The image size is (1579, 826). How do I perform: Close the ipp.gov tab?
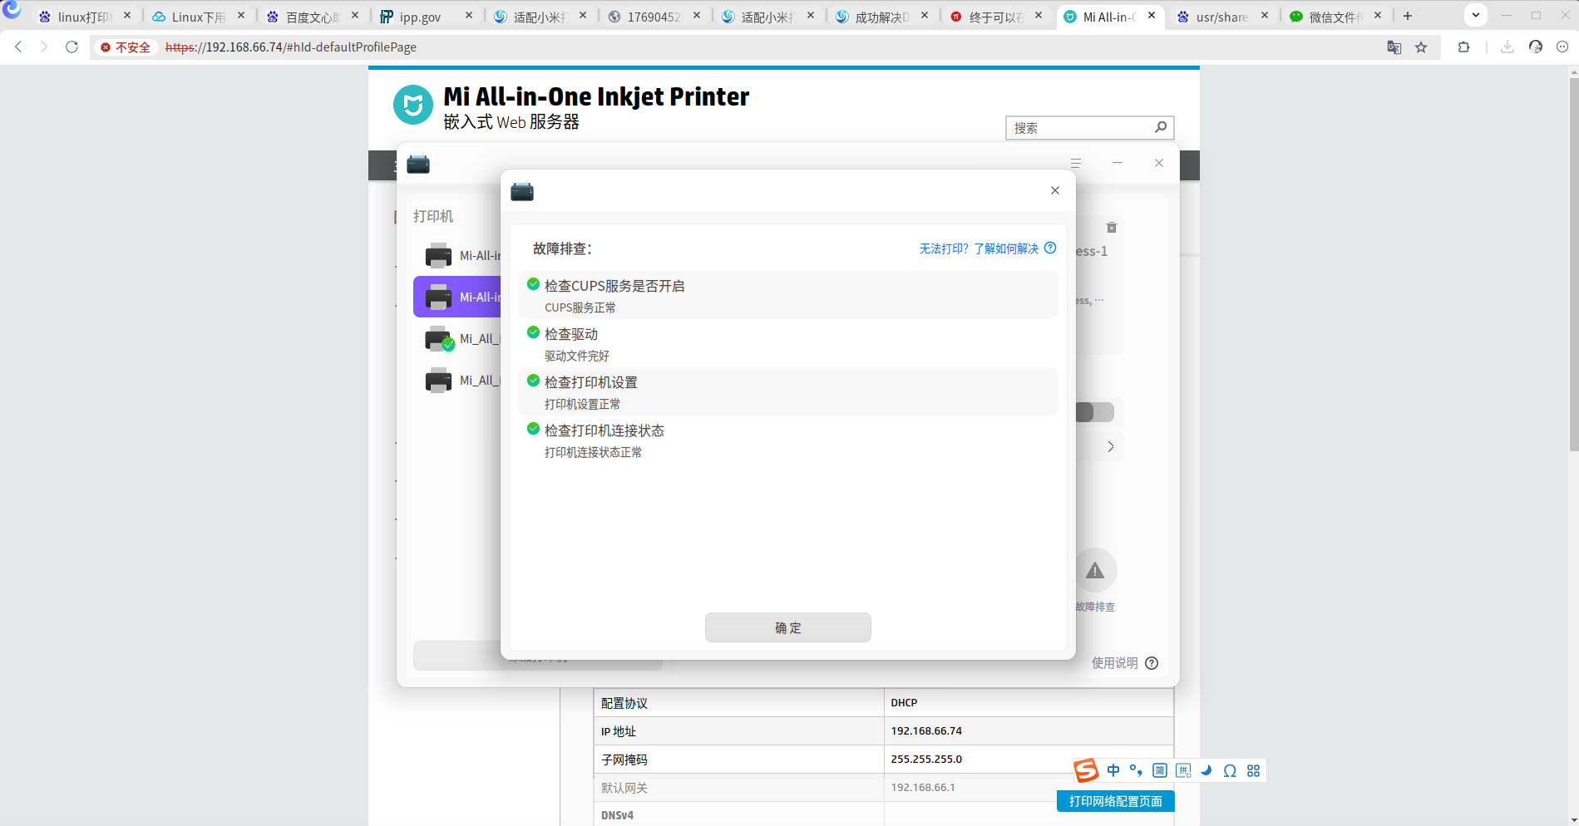point(469,15)
